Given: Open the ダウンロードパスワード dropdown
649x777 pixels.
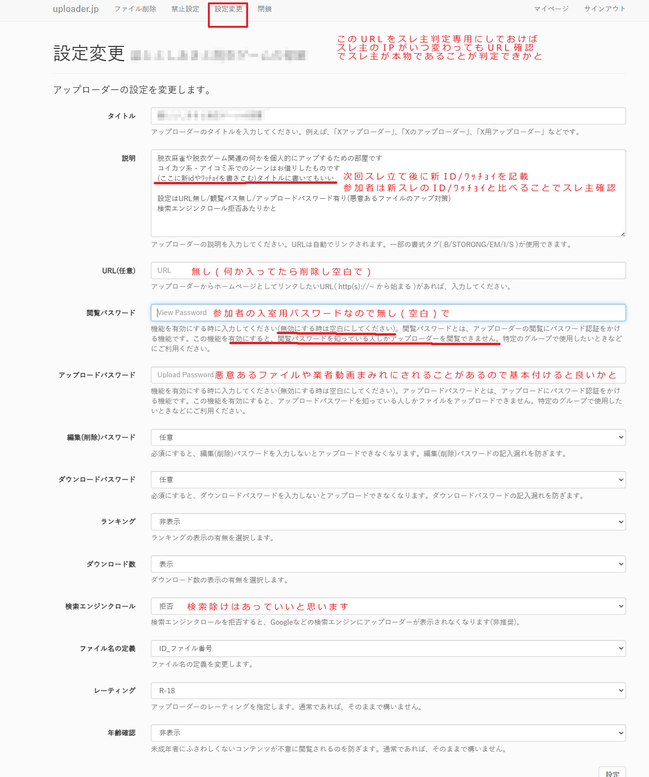Looking at the screenshot, I should click(388, 480).
